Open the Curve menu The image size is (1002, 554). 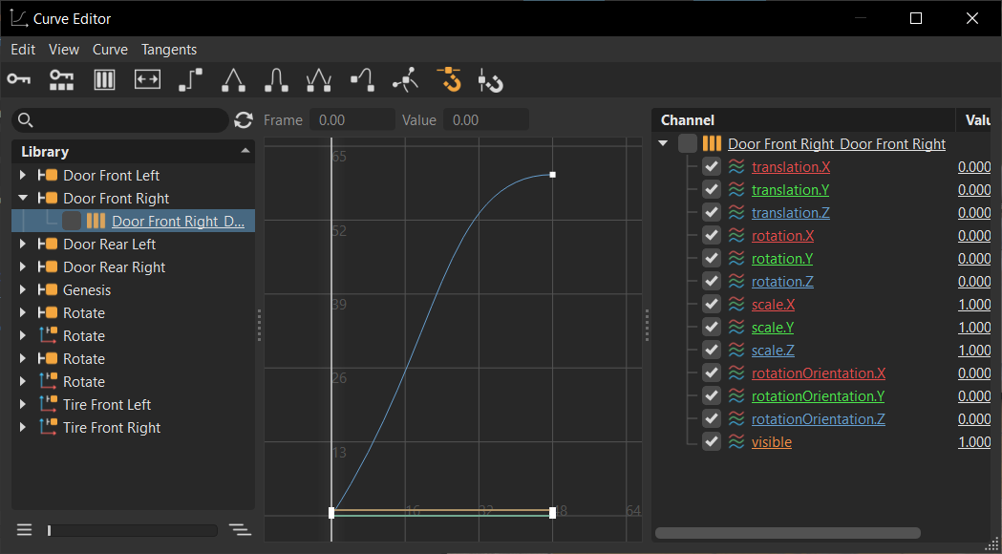coord(110,50)
